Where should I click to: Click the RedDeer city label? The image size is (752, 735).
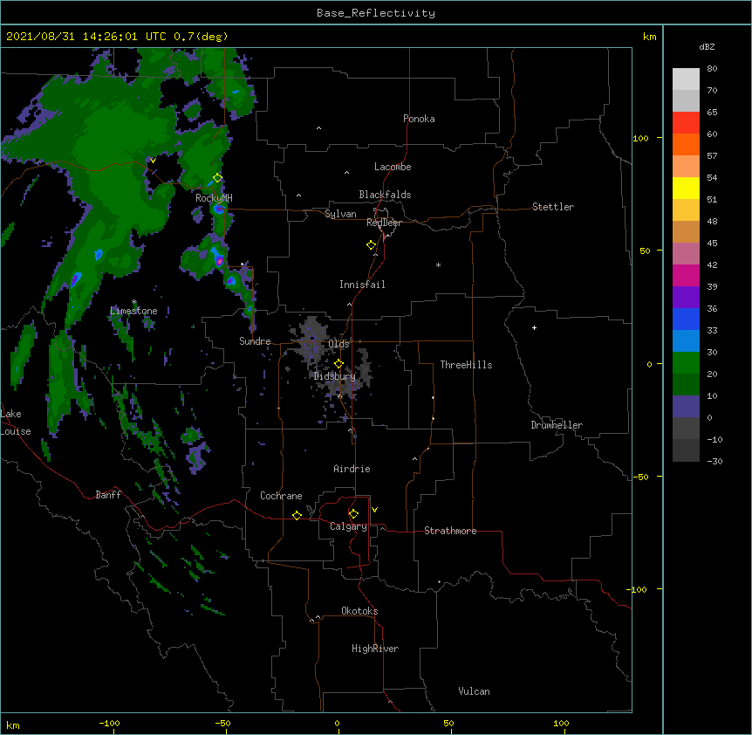[384, 223]
